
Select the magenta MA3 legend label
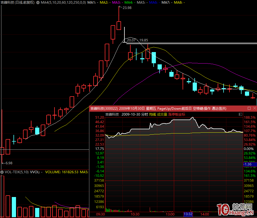117,3
